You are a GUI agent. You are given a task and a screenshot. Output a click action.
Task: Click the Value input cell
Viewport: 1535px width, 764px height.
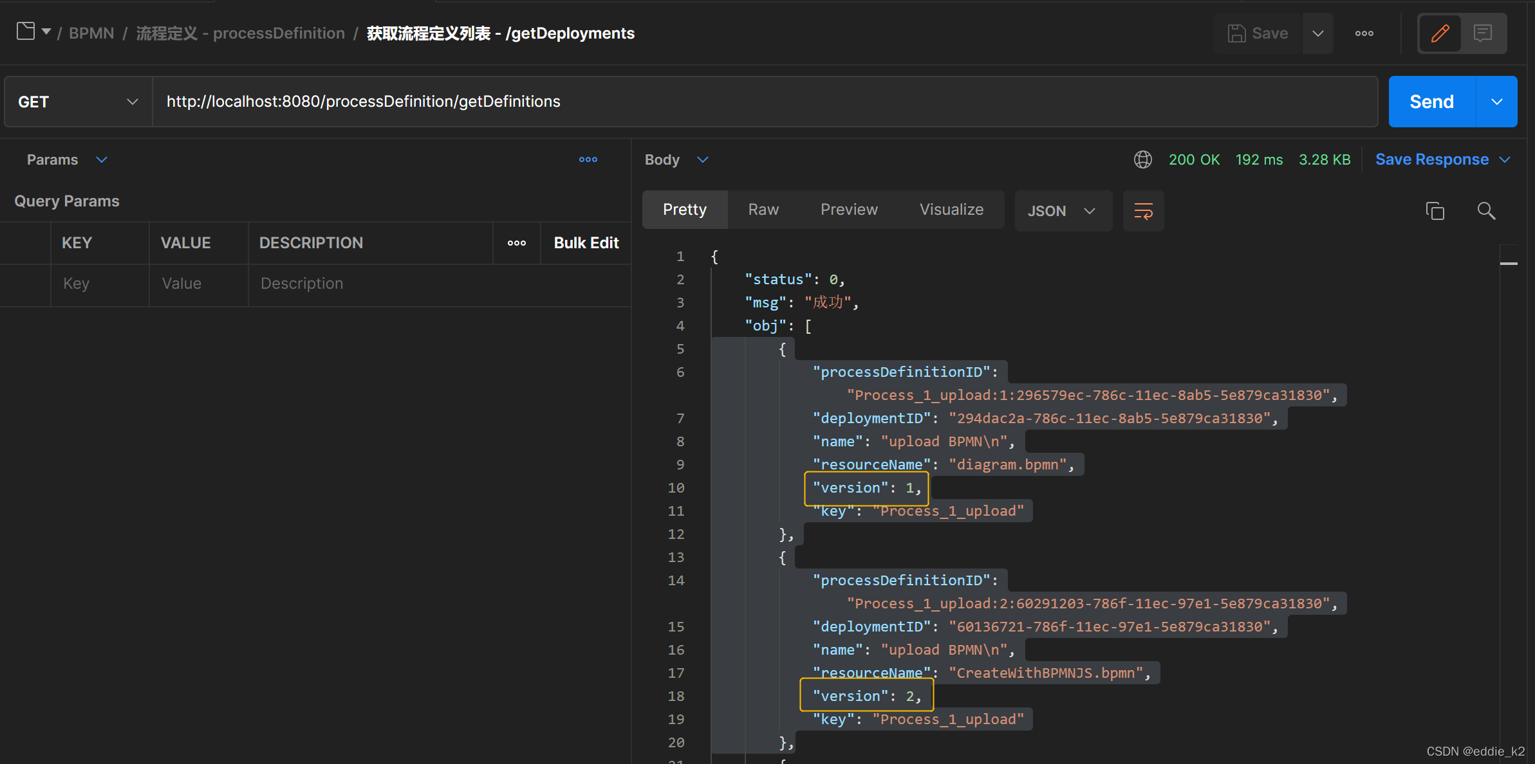[199, 284]
